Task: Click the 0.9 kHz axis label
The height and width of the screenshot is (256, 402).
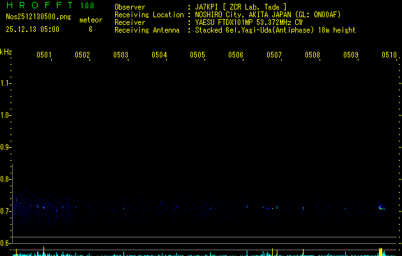Action: (6, 147)
